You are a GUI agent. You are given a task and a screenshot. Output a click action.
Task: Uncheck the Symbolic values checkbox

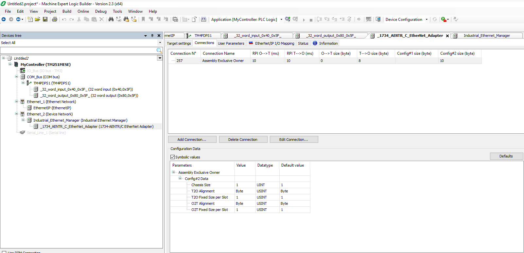pyautogui.click(x=173, y=157)
